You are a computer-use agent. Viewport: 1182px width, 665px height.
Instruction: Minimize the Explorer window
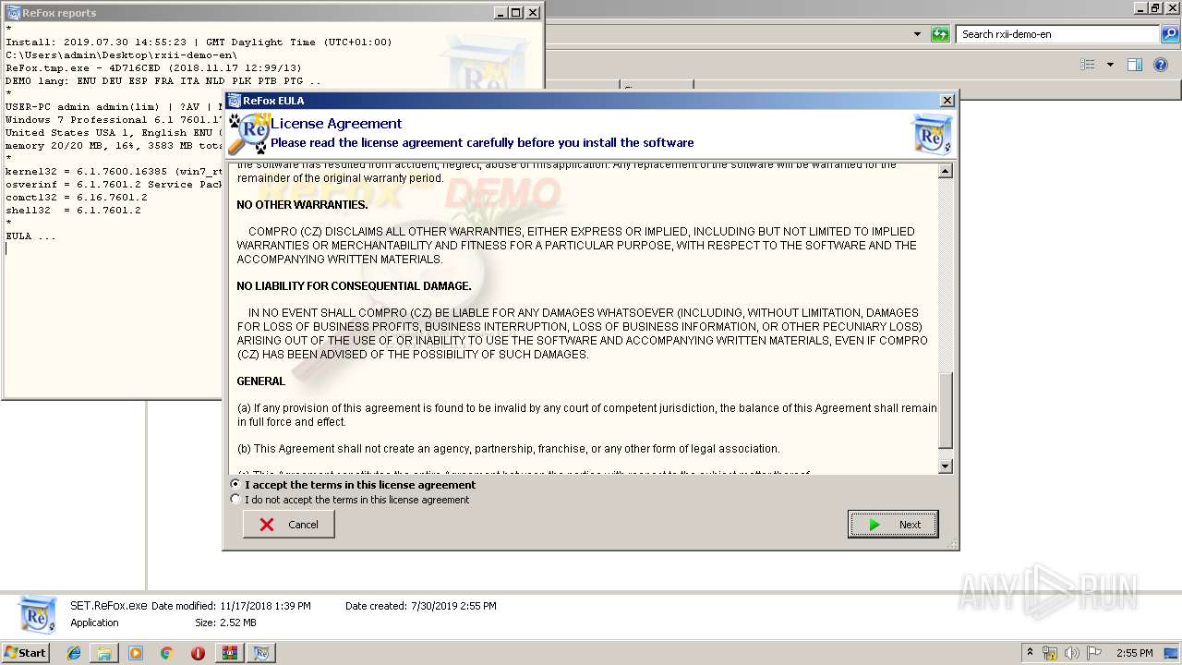pyautogui.click(x=1140, y=7)
